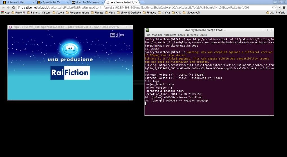Minimize the Chrome browser window
Image resolution: width=287 pixels, height=157 pixels.
(275, 2)
